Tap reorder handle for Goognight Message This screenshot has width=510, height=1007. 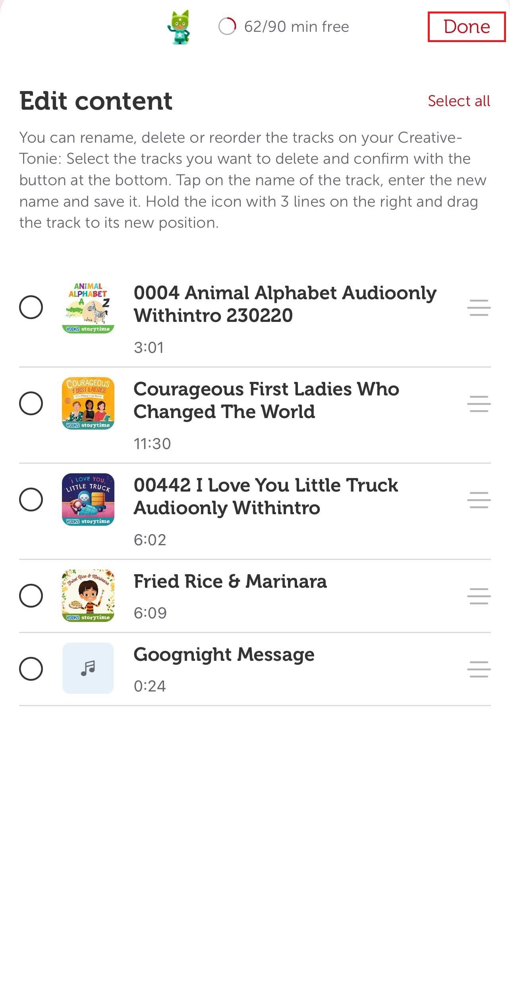click(x=479, y=669)
